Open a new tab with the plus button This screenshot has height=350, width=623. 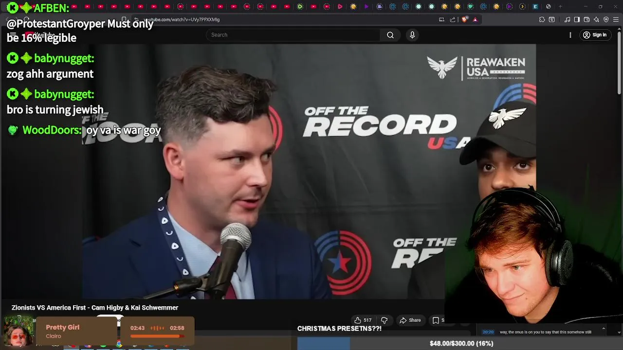(x=560, y=6)
